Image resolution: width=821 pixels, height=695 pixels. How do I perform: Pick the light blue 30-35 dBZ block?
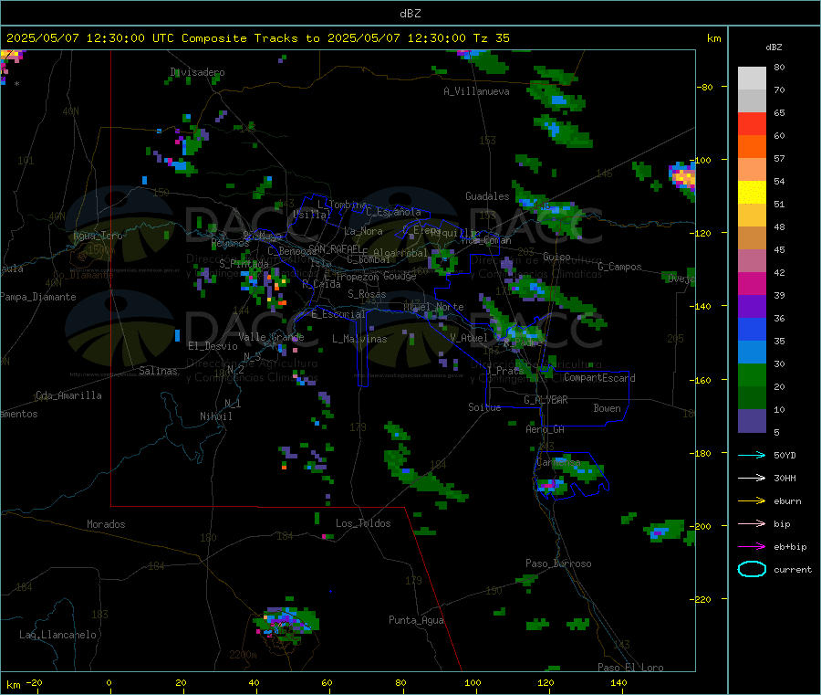pos(752,353)
